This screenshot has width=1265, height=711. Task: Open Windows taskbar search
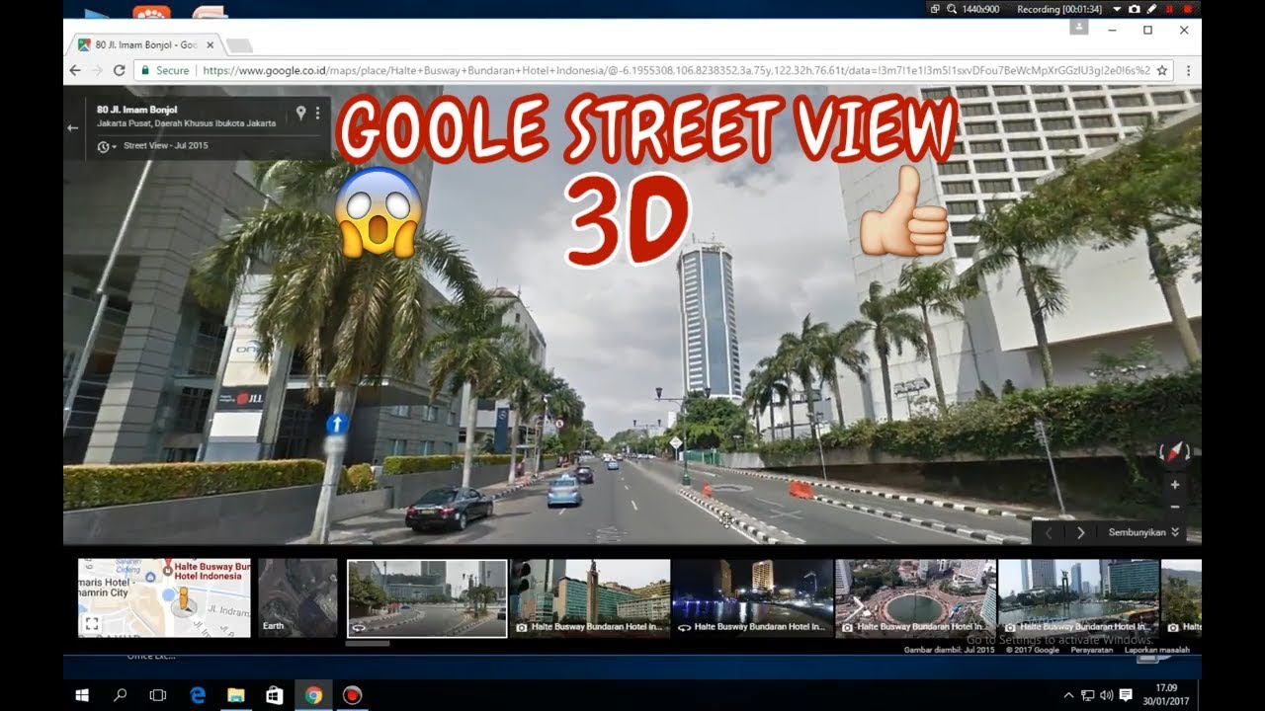121,695
